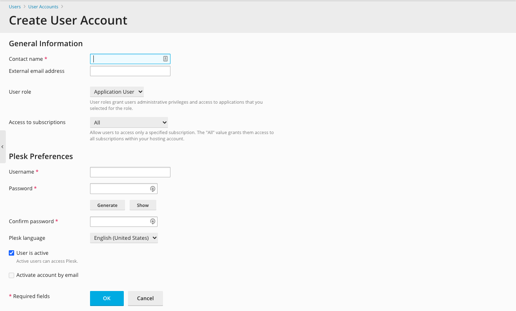
Task: Cancel the user account creation
Action: point(145,299)
